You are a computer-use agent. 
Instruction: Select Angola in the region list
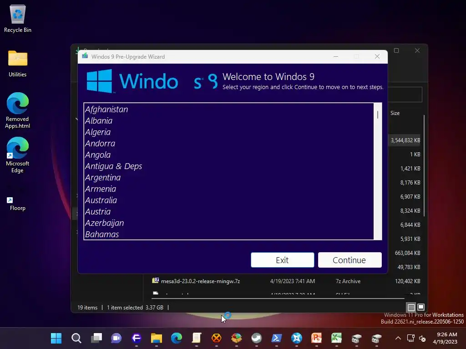click(x=228, y=155)
